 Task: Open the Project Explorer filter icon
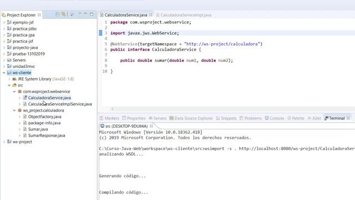tap(72, 14)
